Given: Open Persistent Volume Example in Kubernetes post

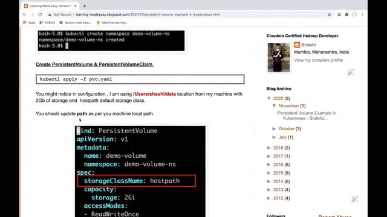Looking at the screenshot, I should (307, 116).
